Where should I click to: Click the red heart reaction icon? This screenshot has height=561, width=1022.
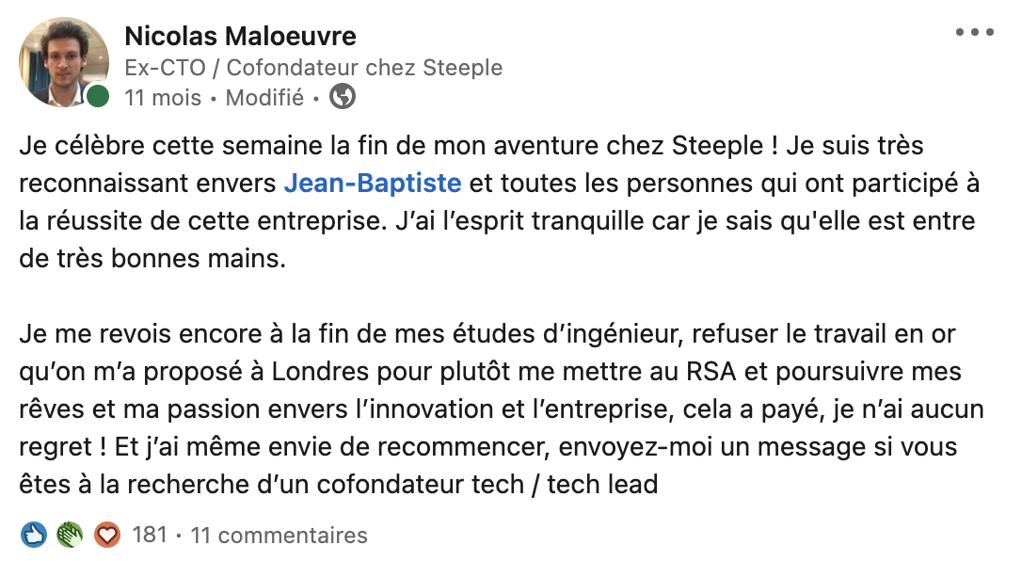[x=107, y=535]
